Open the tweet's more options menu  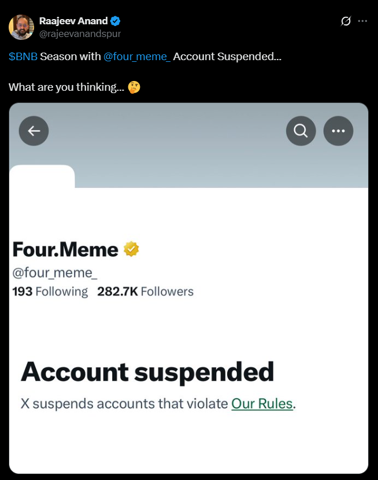(x=362, y=21)
